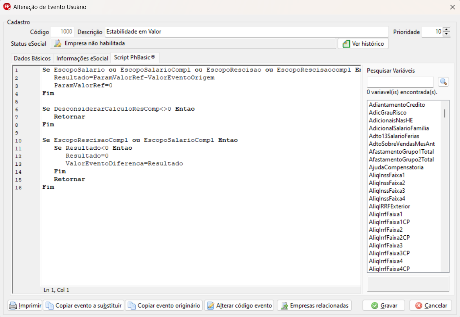Viewport: 460px width, 317px height.
Task: Open Empresas relacionadas
Action: coord(314,306)
